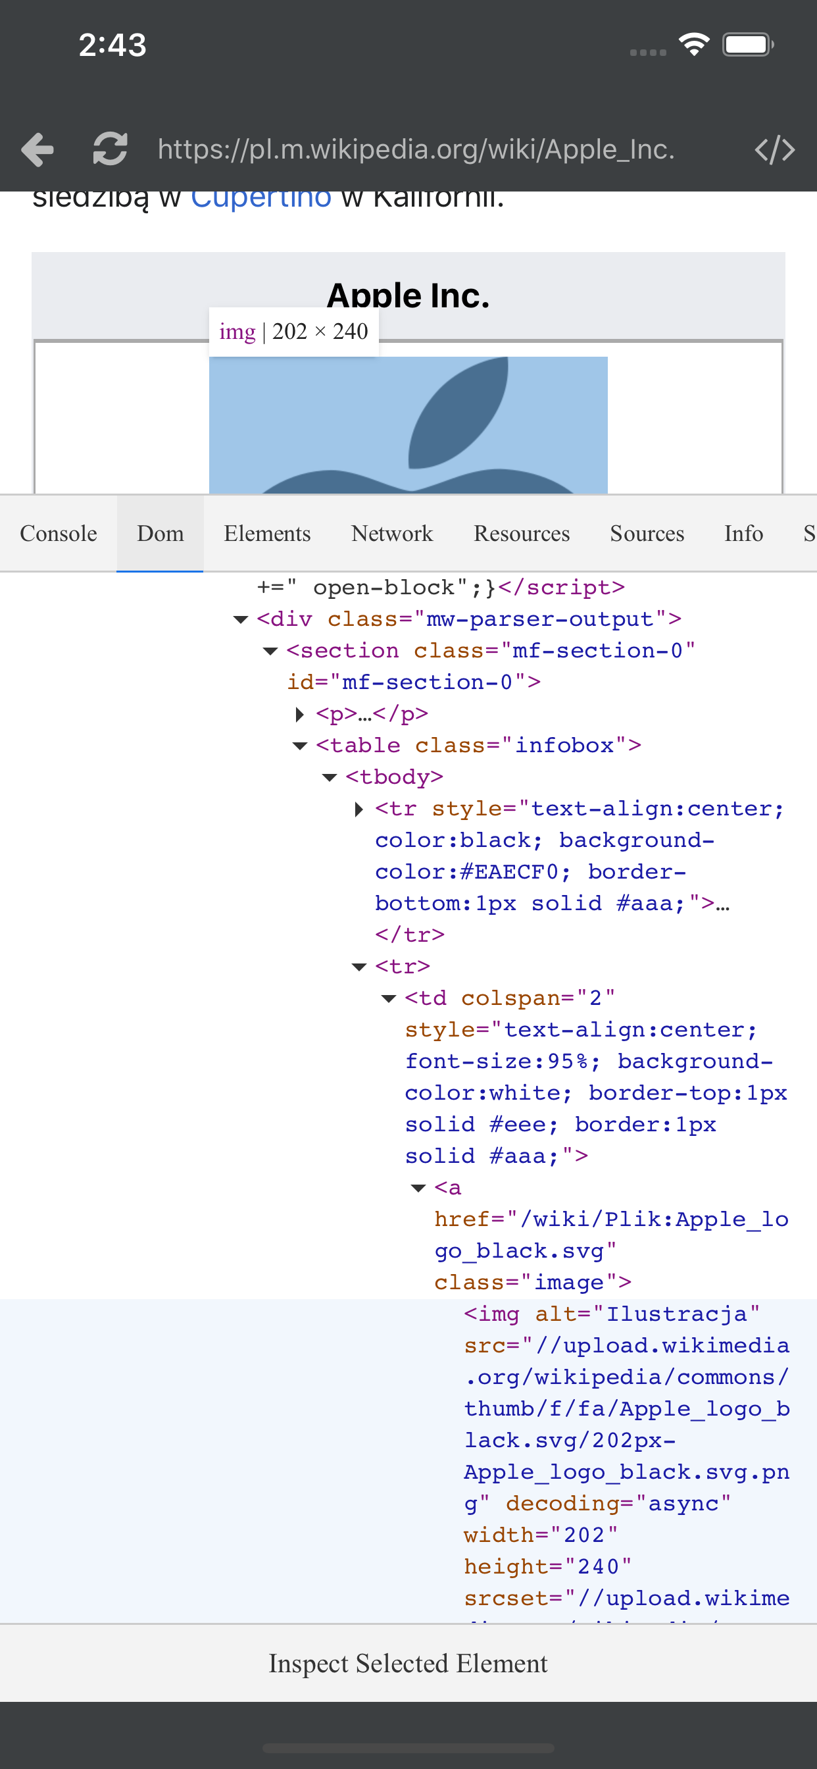Collapse the section mf-section-0 node
Viewport: 817px width, 1769px height.
pos(270,651)
